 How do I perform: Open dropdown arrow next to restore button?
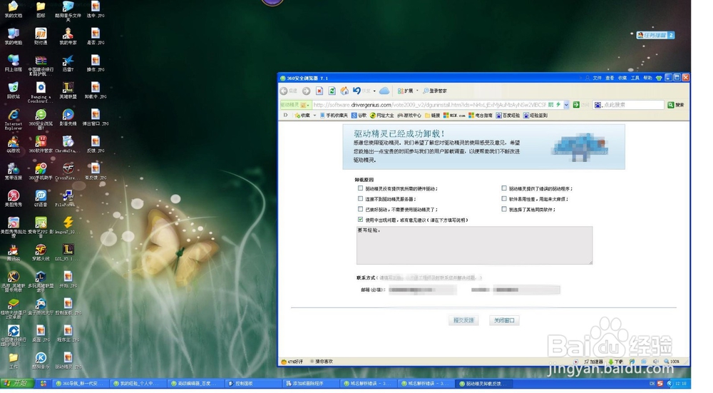coord(374,91)
